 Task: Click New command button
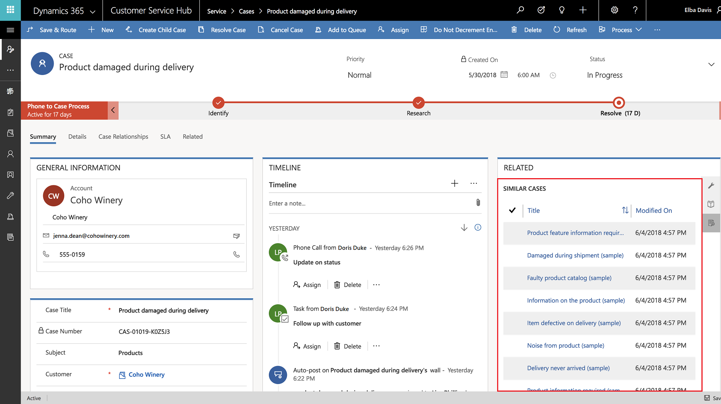click(x=101, y=30)
